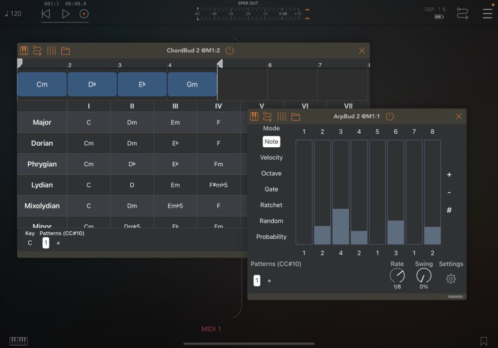Enable the sharp (#) note modifier in ArpBud

[x=448, y=210]
